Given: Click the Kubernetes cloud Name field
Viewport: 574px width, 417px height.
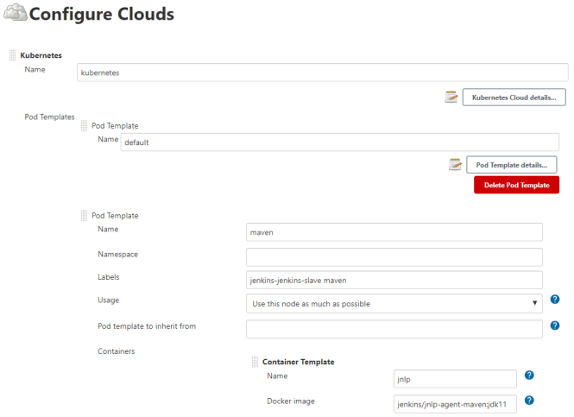Looking at the screenshot, I should click(x=323, y=73).
